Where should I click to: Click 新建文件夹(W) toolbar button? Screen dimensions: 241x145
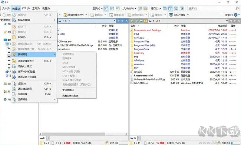[x=74, y=15]
